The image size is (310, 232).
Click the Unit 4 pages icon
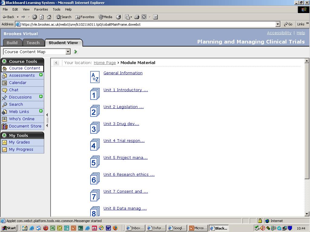(x=95, y=145)
